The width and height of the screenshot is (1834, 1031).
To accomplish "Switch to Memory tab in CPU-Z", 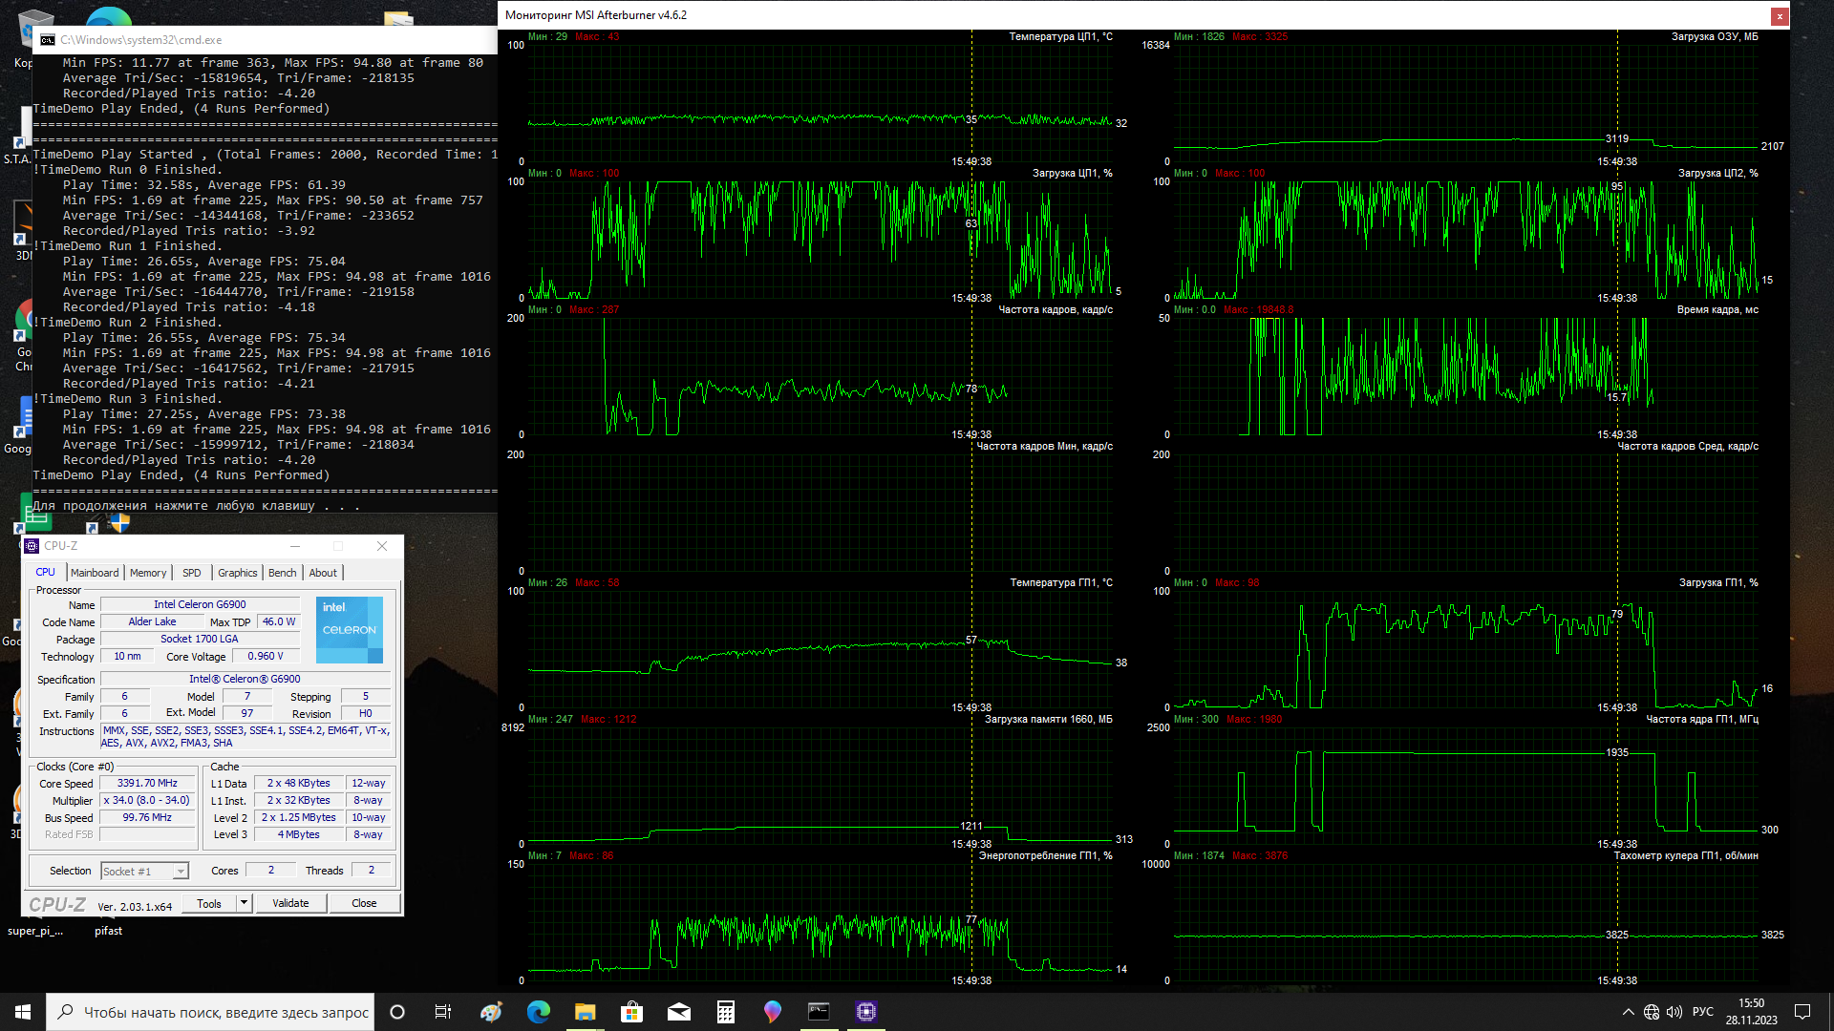I will 148,573.
